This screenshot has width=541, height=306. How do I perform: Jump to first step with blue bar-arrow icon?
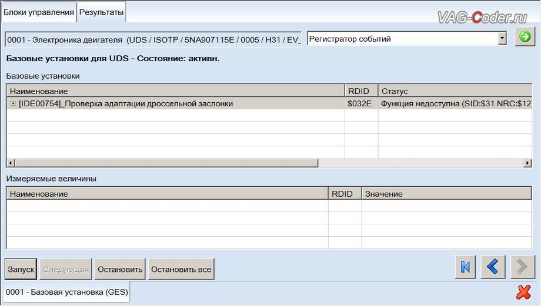coord(465,267)
